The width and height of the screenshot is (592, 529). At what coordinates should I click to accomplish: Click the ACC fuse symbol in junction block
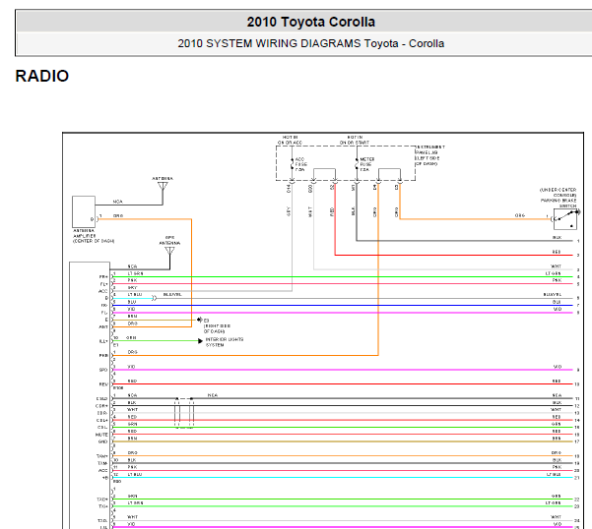point(292,164)
